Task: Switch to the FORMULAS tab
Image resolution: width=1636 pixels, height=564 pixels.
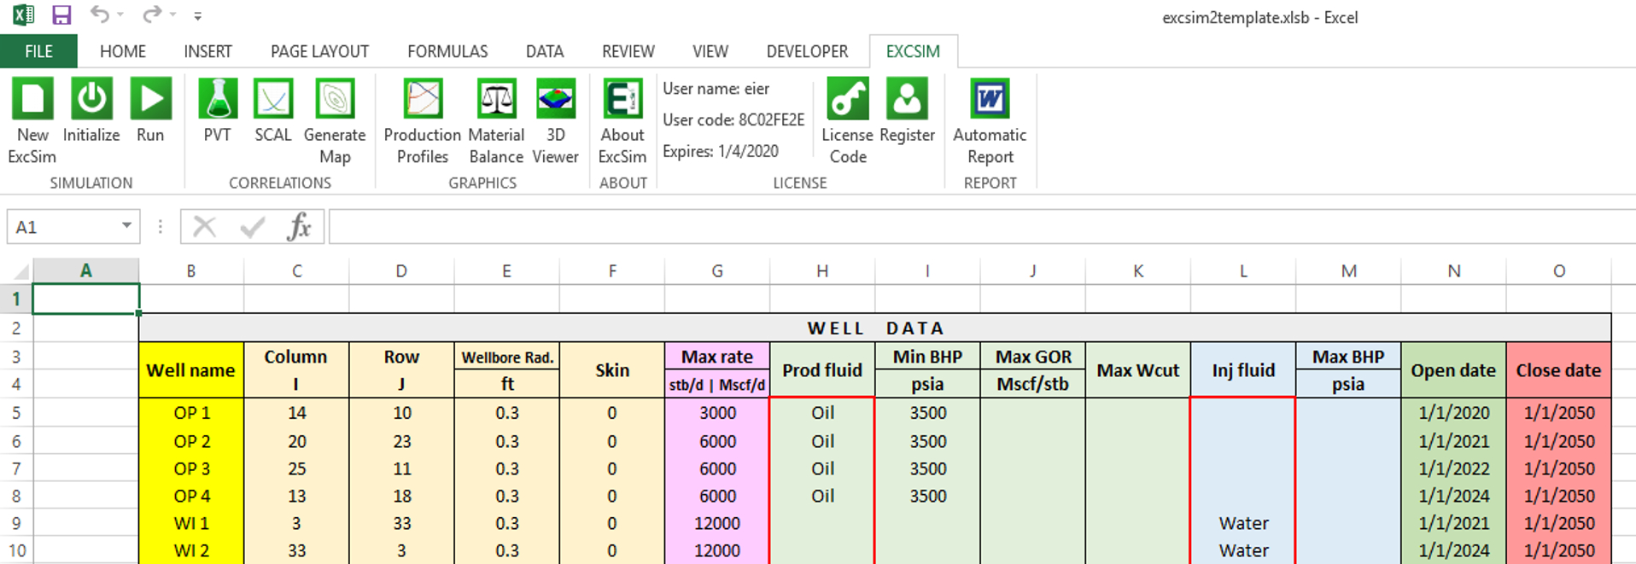Action: tap(447, 51)
